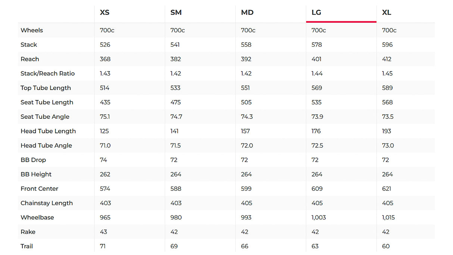Select the Chainstay Length row label
Viewport: 453px width, 255px height.
pos(47,203)
